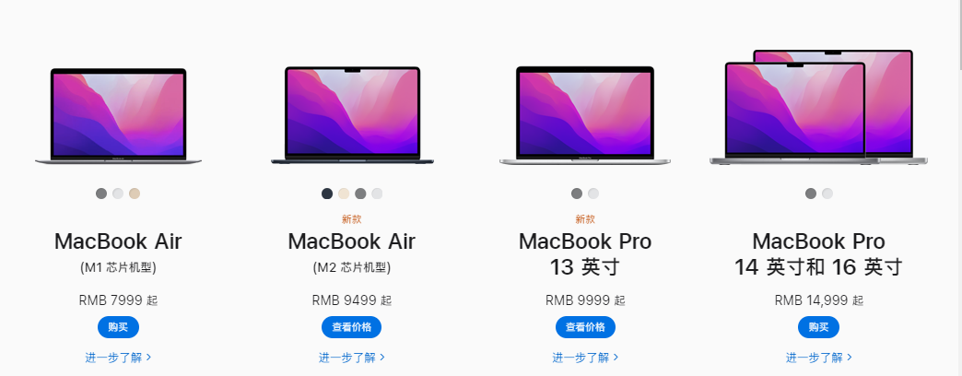Open 进一步了解 link for MacBook Air M2
The image size is (962, 376).
tap(352, 358)
